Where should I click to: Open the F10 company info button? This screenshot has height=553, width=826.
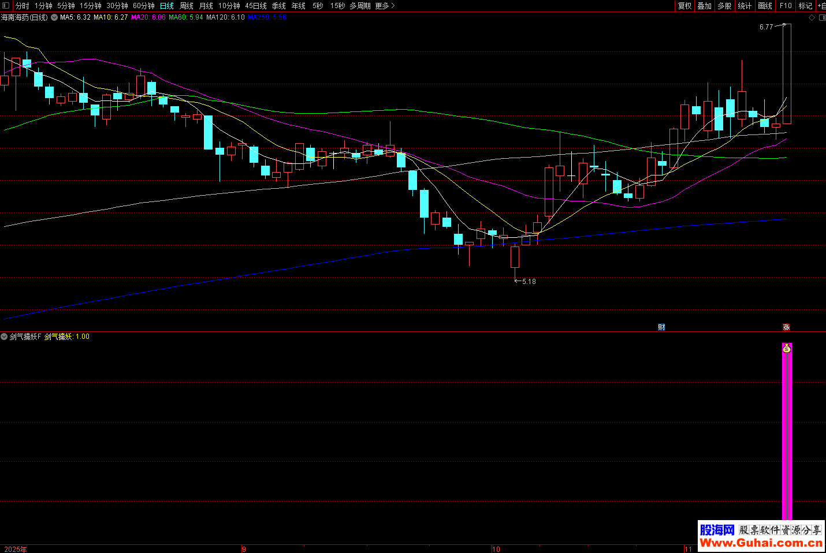786,6
